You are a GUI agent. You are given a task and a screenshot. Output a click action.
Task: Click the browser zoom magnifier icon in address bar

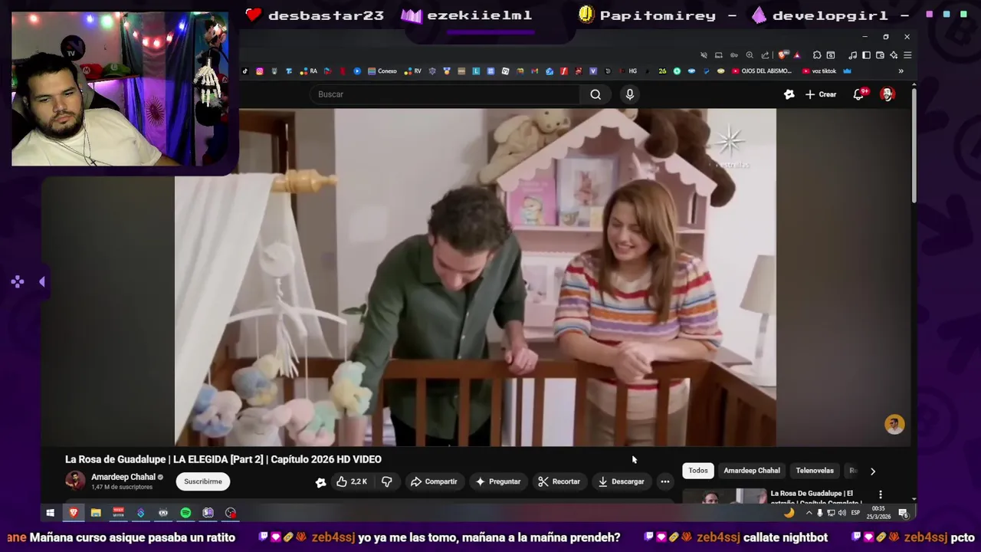tap(750, 55)
